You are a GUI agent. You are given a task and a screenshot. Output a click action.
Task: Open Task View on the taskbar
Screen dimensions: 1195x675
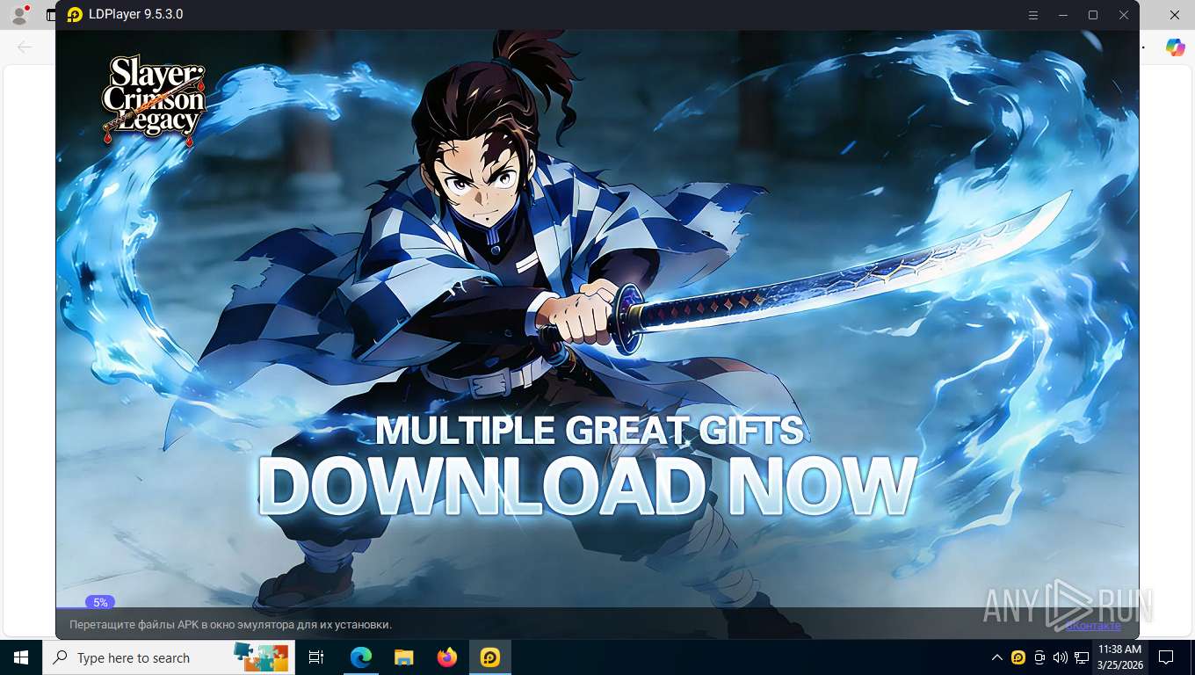click(x=316, y=657)
